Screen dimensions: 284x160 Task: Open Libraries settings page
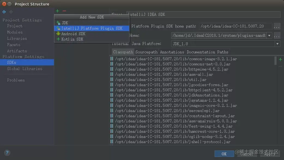pyautogui.click(x=17, y=38)
